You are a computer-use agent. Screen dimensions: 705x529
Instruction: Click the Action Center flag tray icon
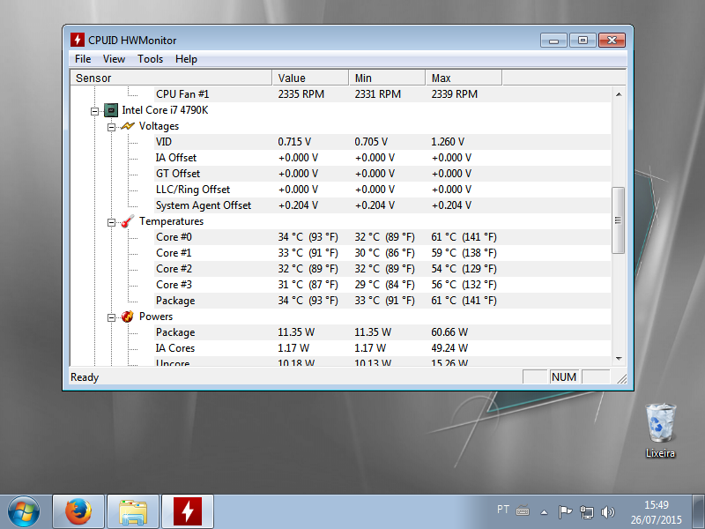pos(565,511)
